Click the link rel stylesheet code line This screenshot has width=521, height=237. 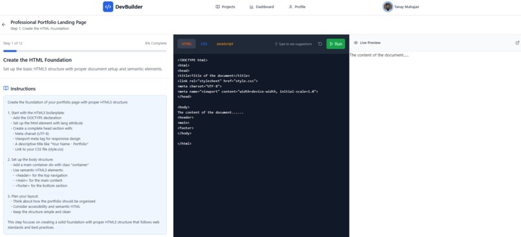[218, 81]
